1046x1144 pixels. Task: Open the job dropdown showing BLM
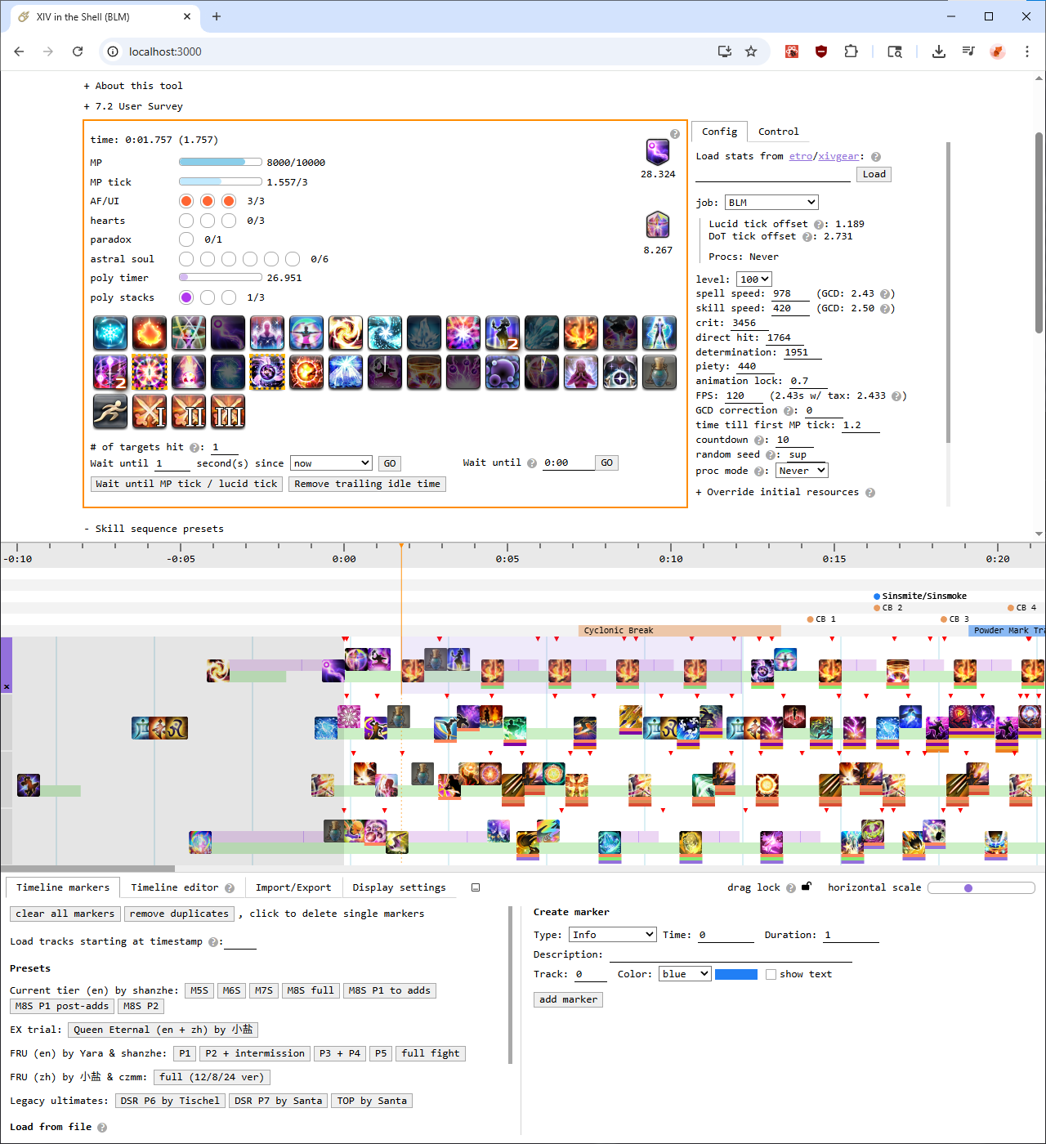click(x=771, y=203)
